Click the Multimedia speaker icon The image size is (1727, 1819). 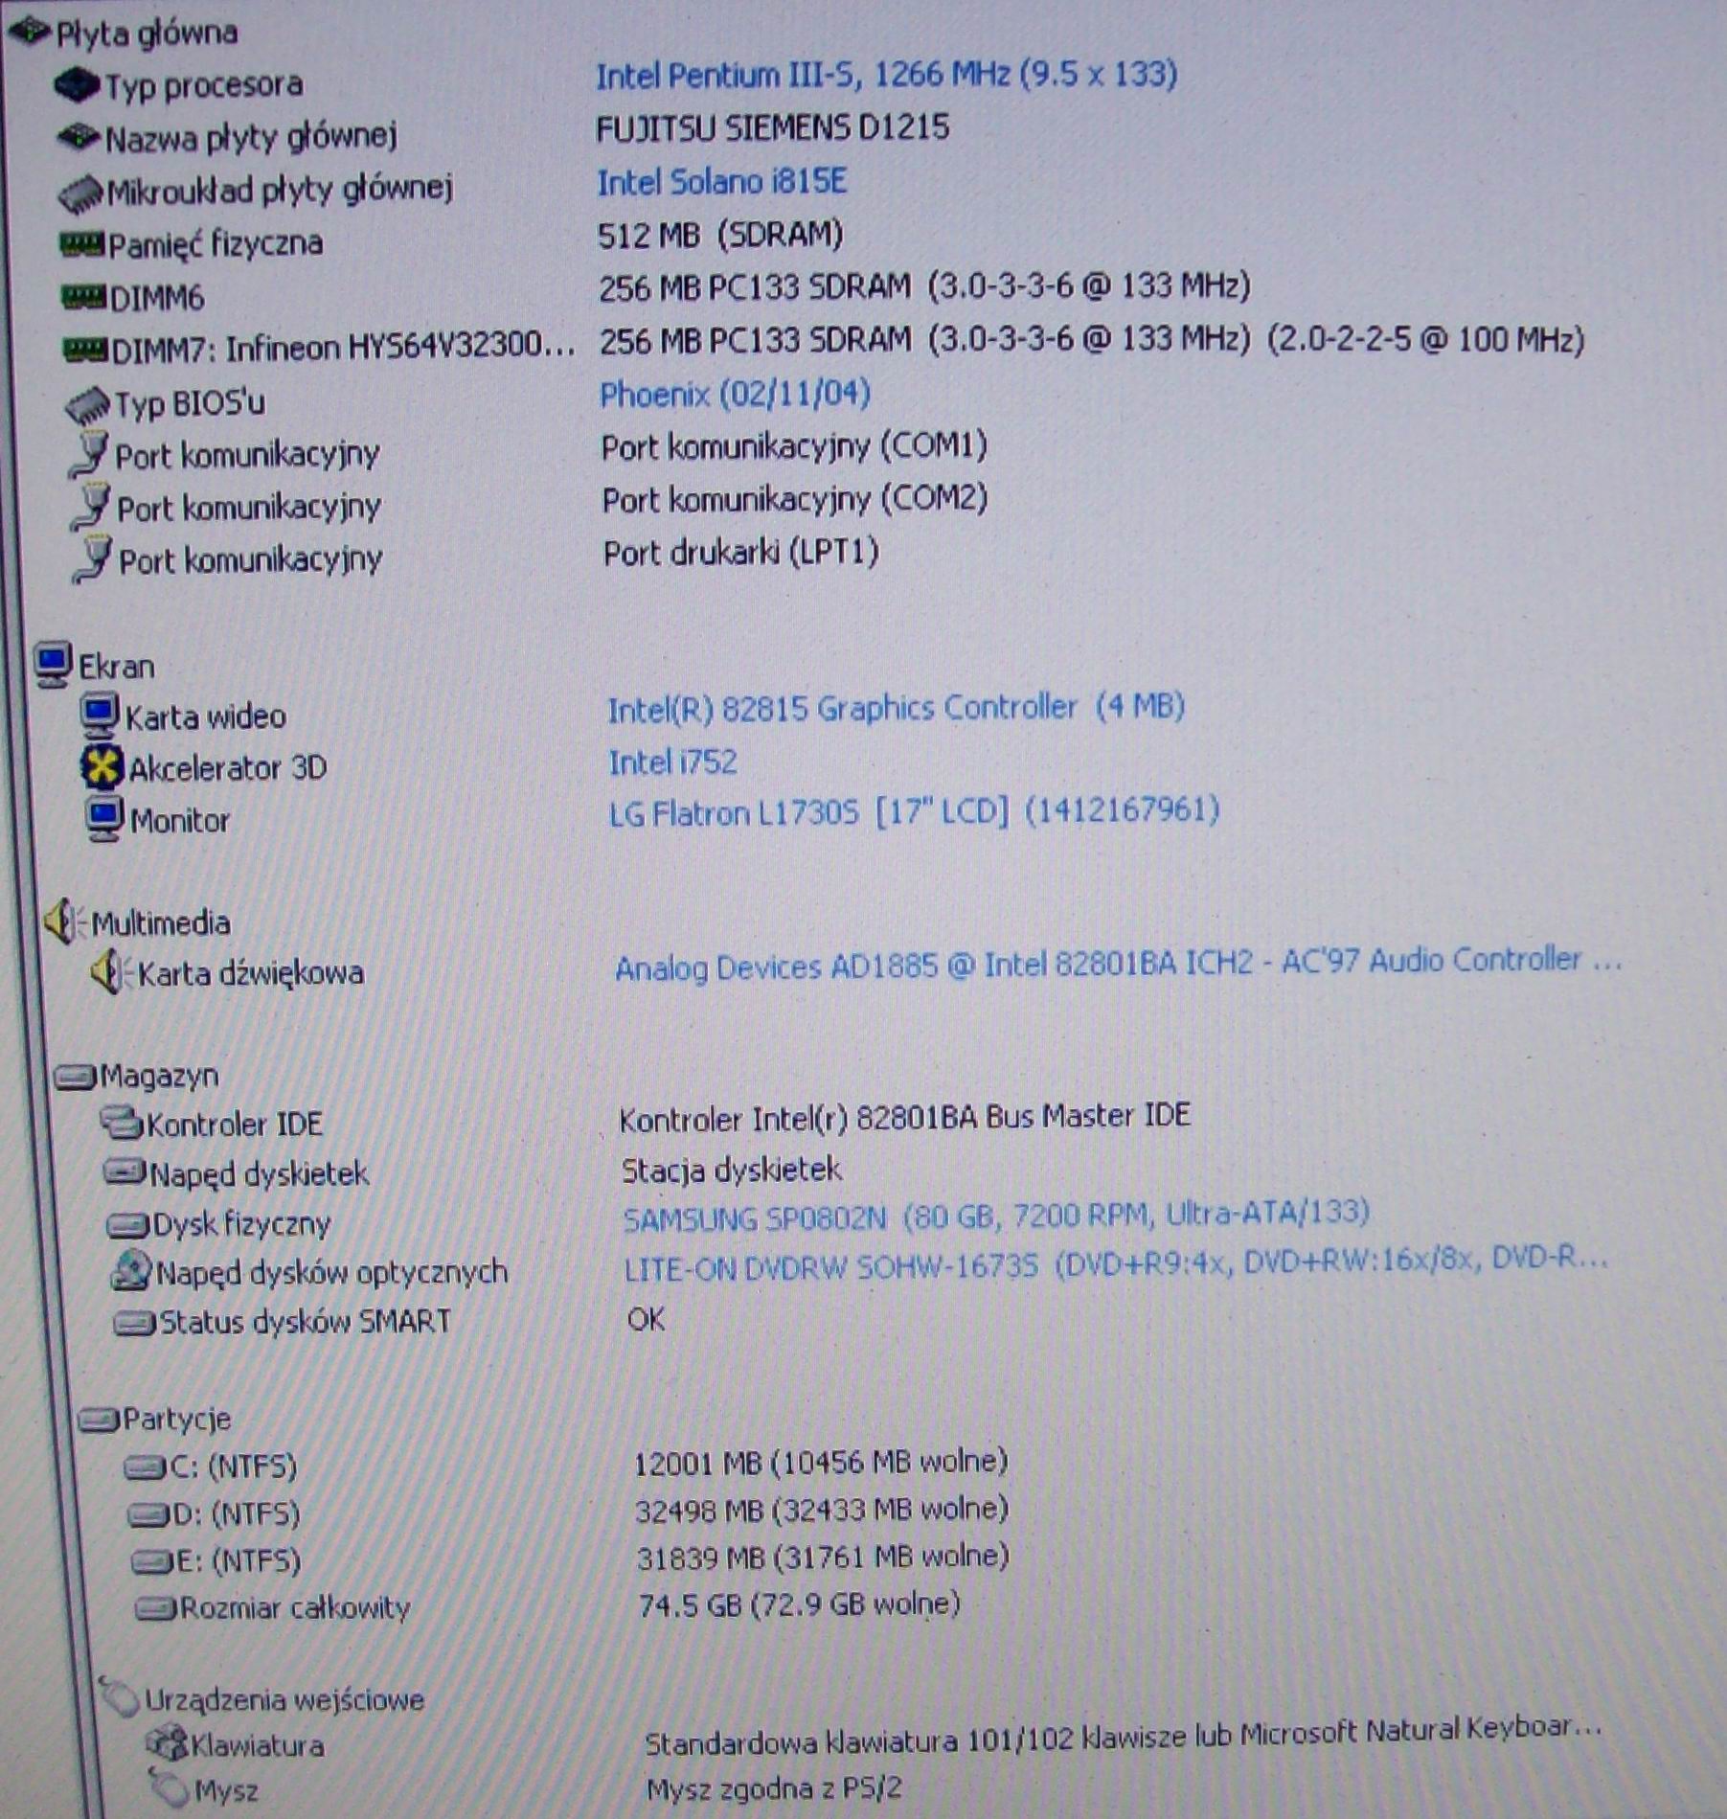(x=65, y=921)
